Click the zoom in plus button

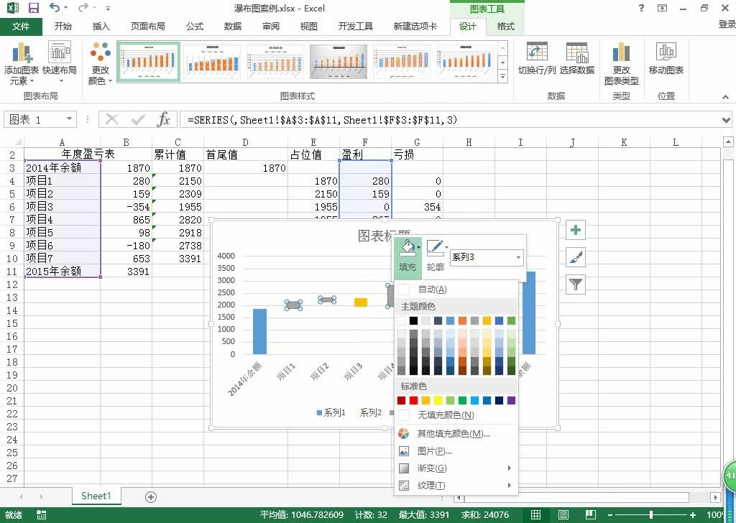coord(692,514)
